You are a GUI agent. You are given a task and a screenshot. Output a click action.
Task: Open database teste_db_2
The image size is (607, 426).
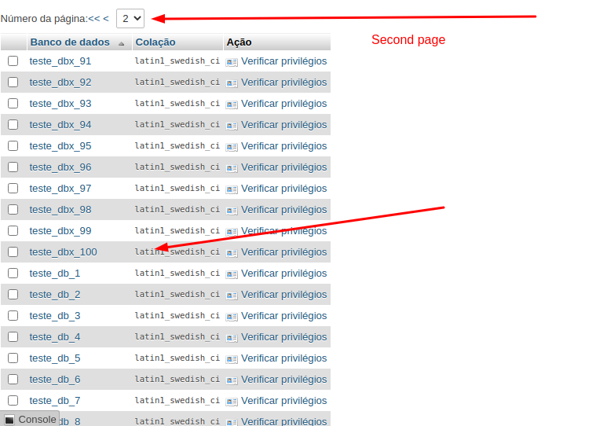55,295
